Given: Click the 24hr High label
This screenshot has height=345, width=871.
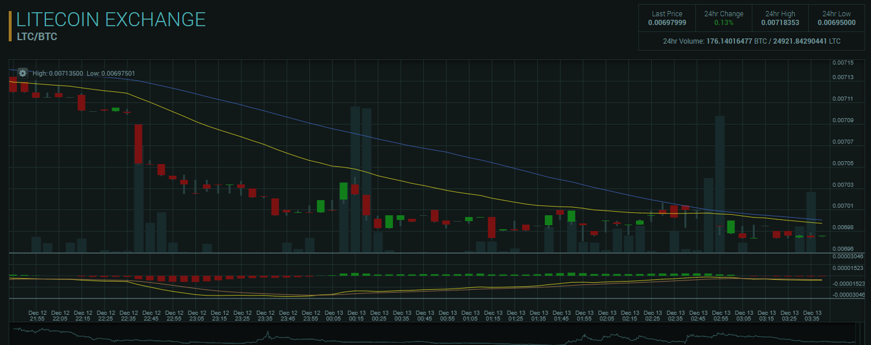Looking at the screenshot, I should click(780, 14).
